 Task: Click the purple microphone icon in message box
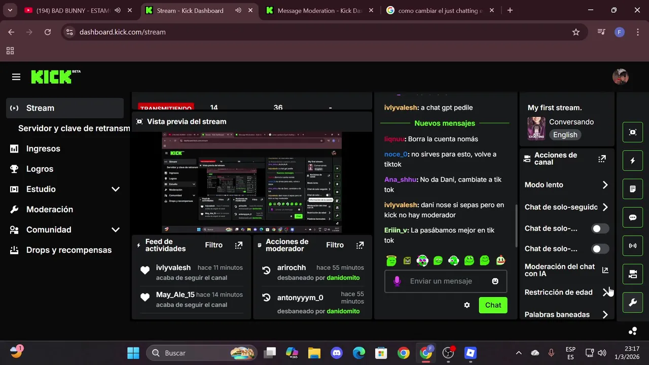(397, 281)
